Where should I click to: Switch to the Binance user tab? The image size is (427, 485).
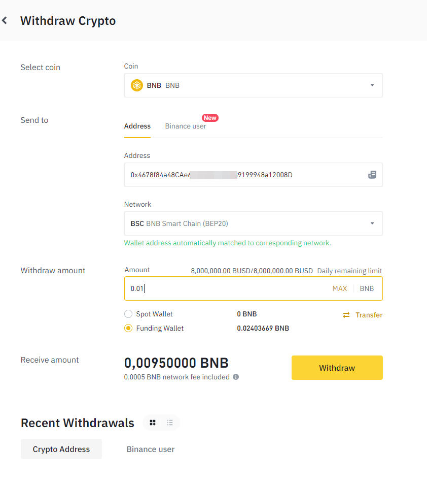point(186,126)
